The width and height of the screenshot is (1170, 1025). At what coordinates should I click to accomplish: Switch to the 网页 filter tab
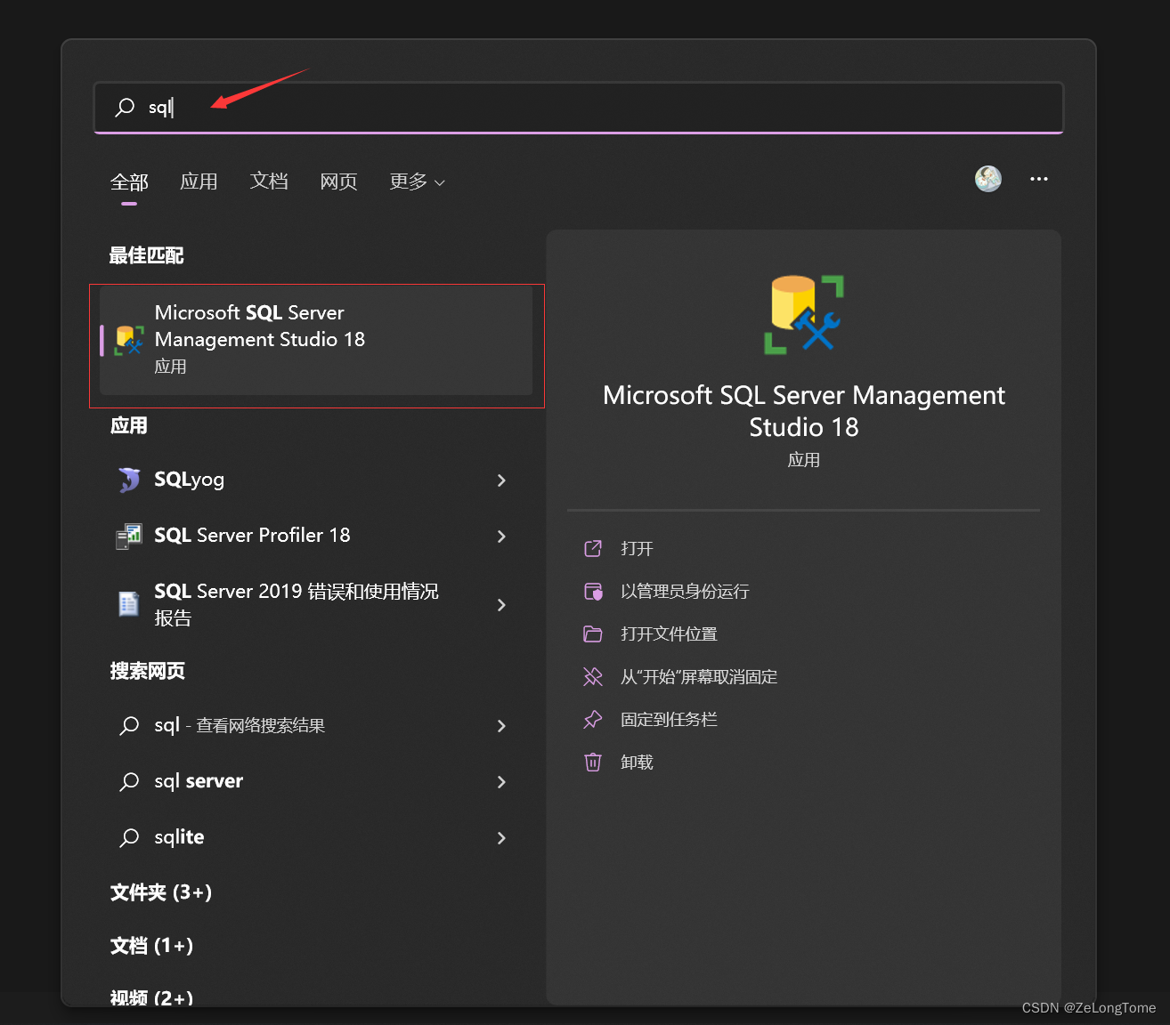pos(338,182)
